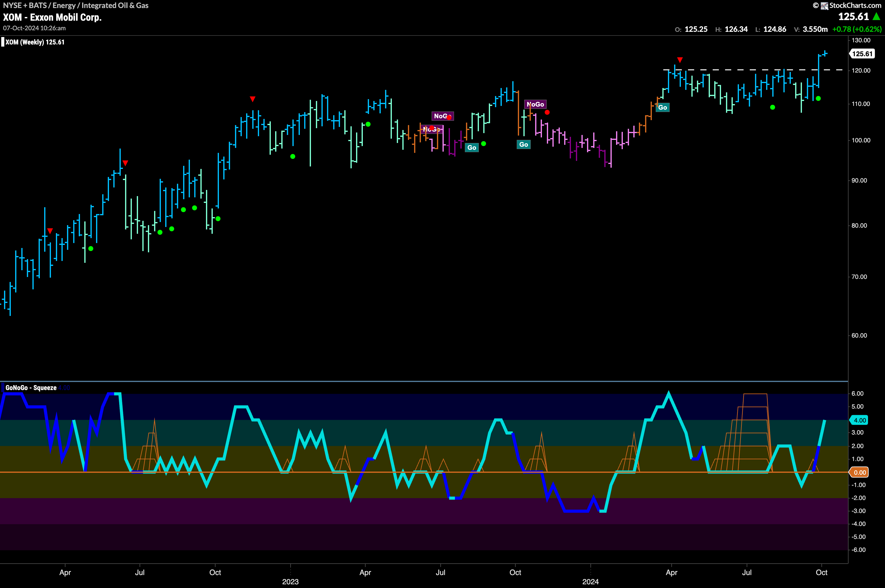The image size is (885, 588).
Task: Click the 2023 year label on time axis
Action: [x=290, y=582]
